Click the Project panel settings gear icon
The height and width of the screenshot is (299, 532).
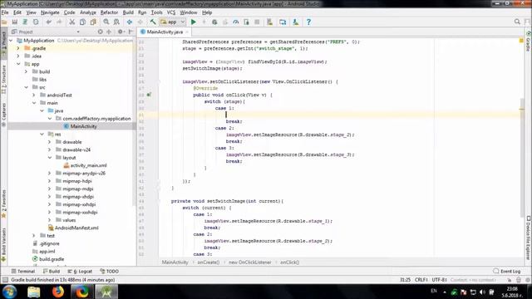(x=120, y=32)
